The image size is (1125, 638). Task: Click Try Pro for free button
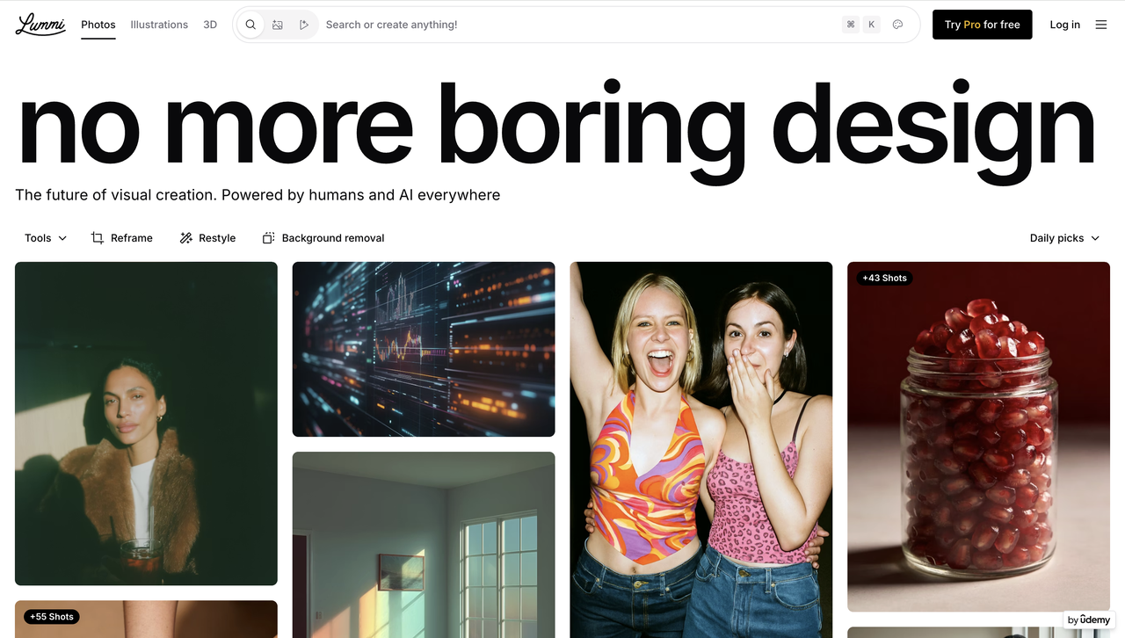[x=982, y=25]
